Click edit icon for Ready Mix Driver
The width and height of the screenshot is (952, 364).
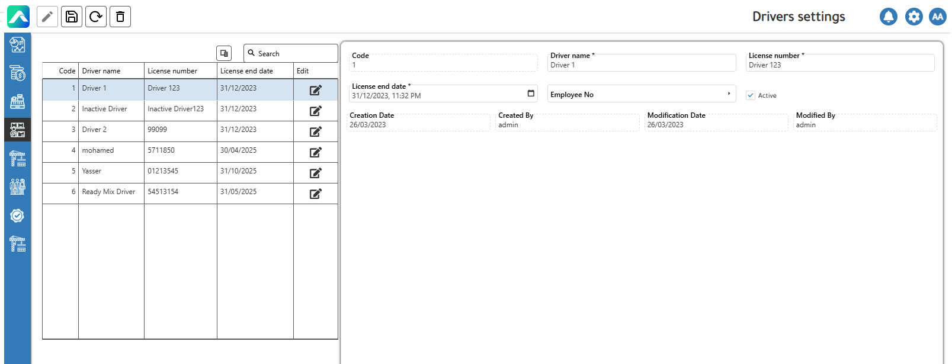(x=316, y=194)
